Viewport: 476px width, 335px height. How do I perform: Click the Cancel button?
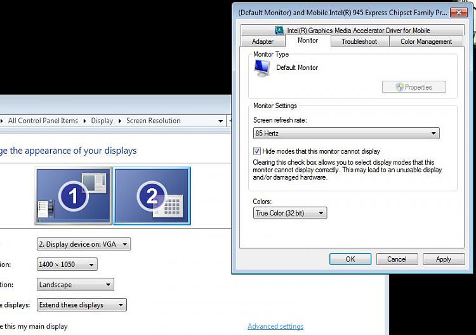(x=397, y=259)
